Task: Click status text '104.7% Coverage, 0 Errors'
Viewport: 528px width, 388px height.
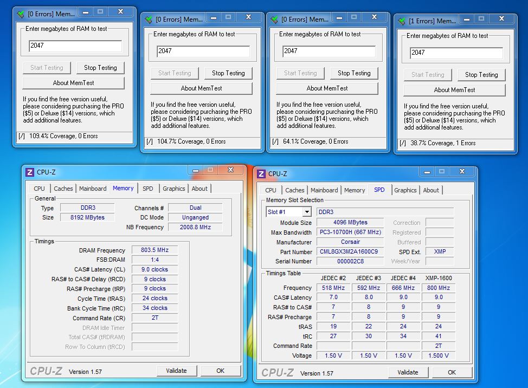Action: pyautogui.click(x=191, y=141)
